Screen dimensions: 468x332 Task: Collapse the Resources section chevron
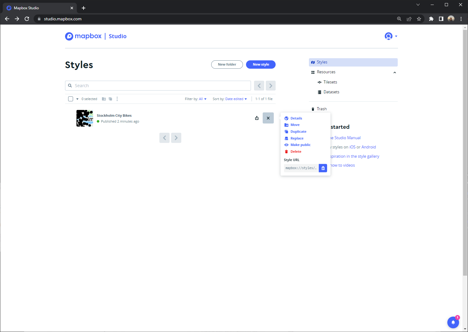pos(395,72)
